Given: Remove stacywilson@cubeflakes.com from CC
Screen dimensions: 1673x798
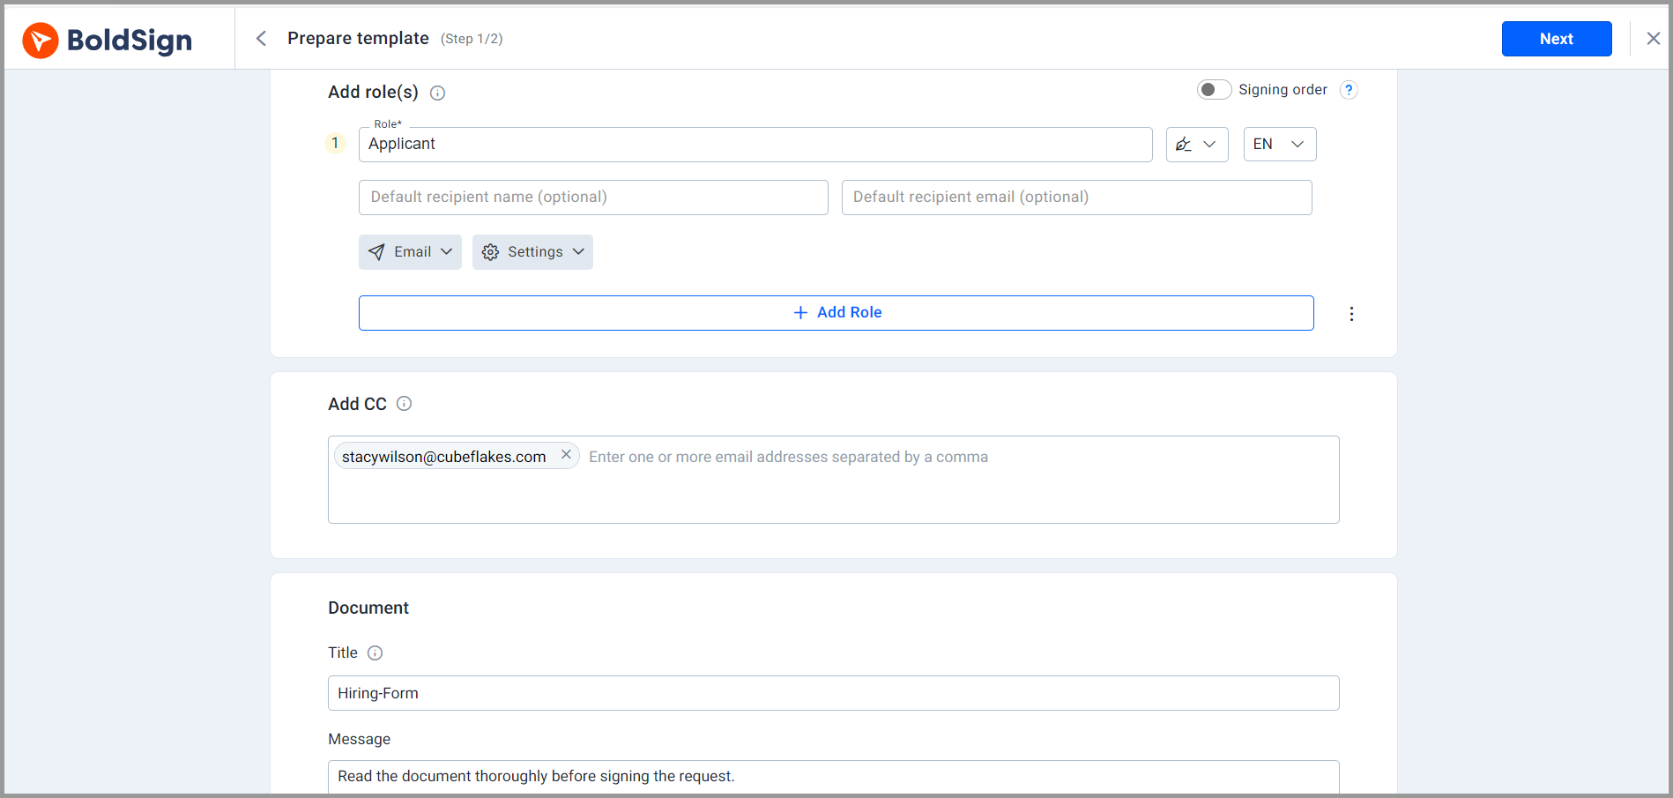Looking at the screenshot, I should point(566,455).
